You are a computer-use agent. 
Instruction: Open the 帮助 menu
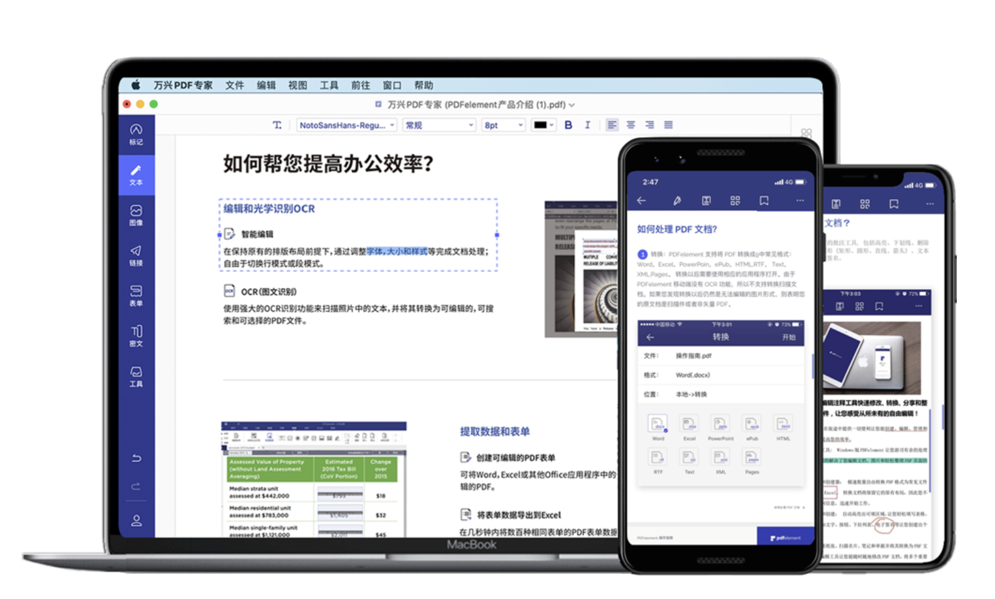pyautogui.click(x=423, y=85)
